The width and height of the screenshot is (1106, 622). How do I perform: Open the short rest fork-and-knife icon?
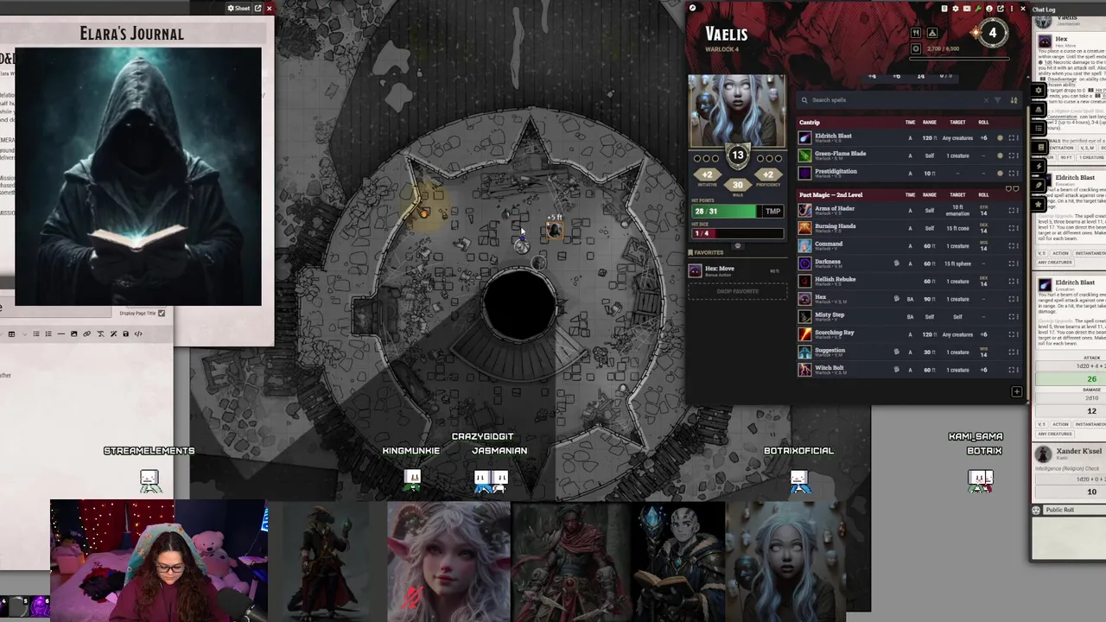coord(916,33)
